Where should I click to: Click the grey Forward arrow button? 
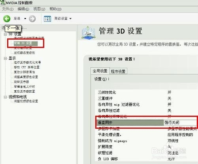[32, 19]
